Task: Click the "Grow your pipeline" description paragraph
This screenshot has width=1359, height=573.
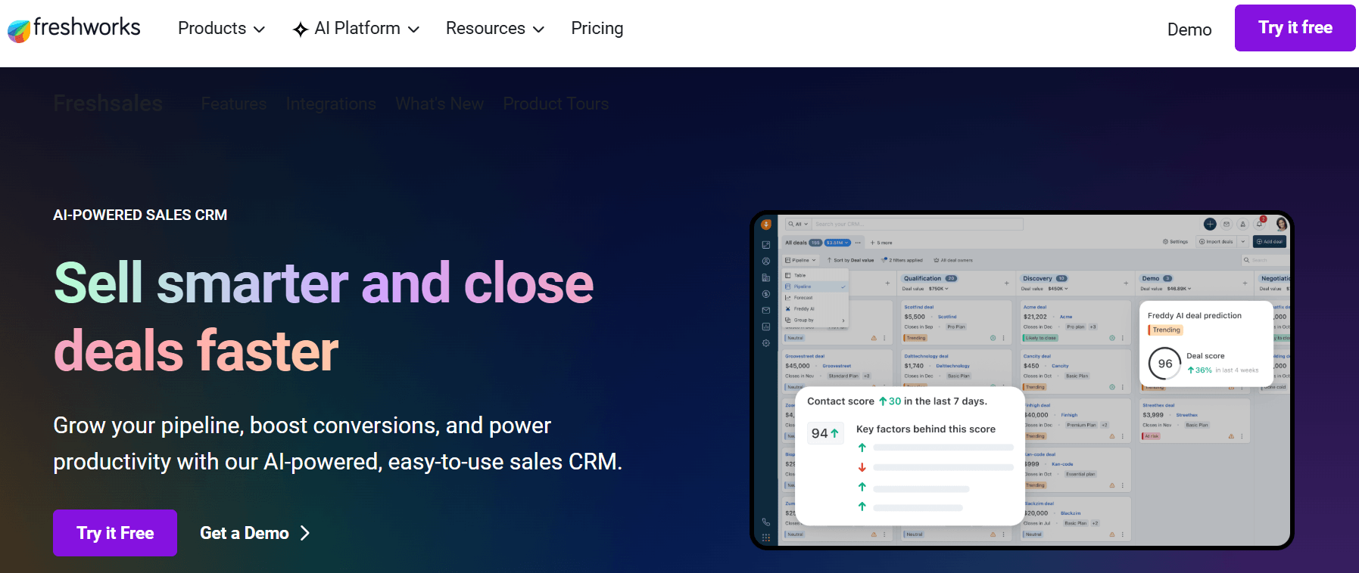Action: tap(338, 444)
